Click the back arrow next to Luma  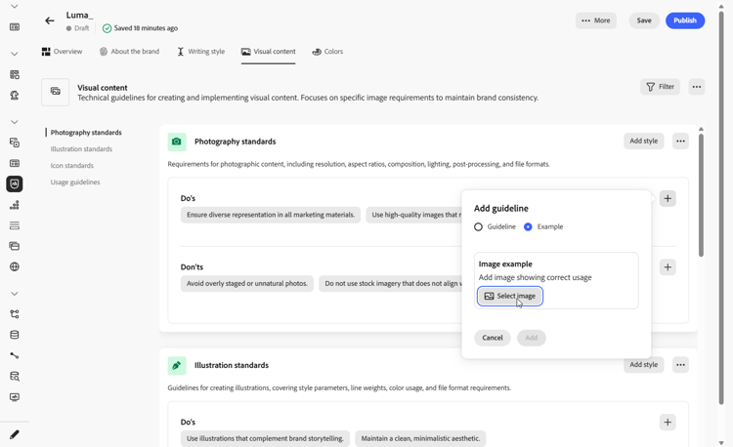coord(50,20)
